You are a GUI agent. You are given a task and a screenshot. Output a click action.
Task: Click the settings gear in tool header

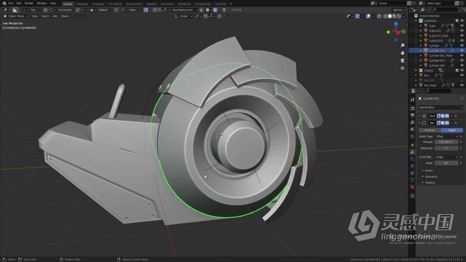207,10
